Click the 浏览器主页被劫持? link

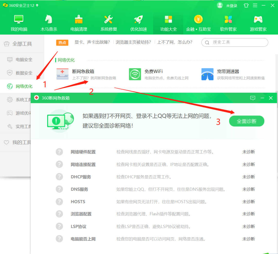133,42
